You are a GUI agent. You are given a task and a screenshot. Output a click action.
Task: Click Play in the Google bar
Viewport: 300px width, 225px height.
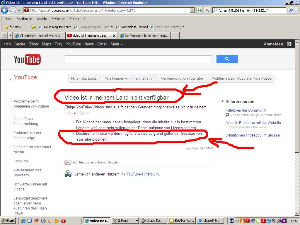click(x=59, y=44)
